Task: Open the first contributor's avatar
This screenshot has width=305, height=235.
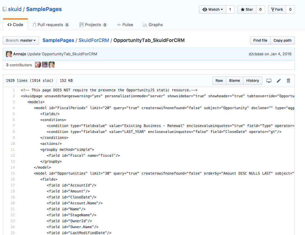Action: coord(38,65)
